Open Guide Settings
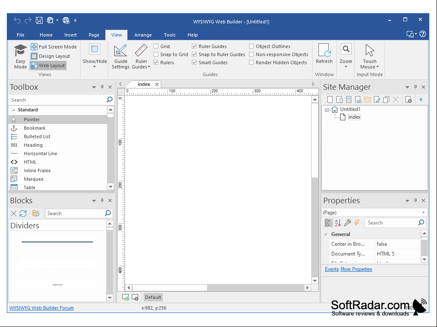Viewport: 437px width, 327px height. (x=120, y=57)
